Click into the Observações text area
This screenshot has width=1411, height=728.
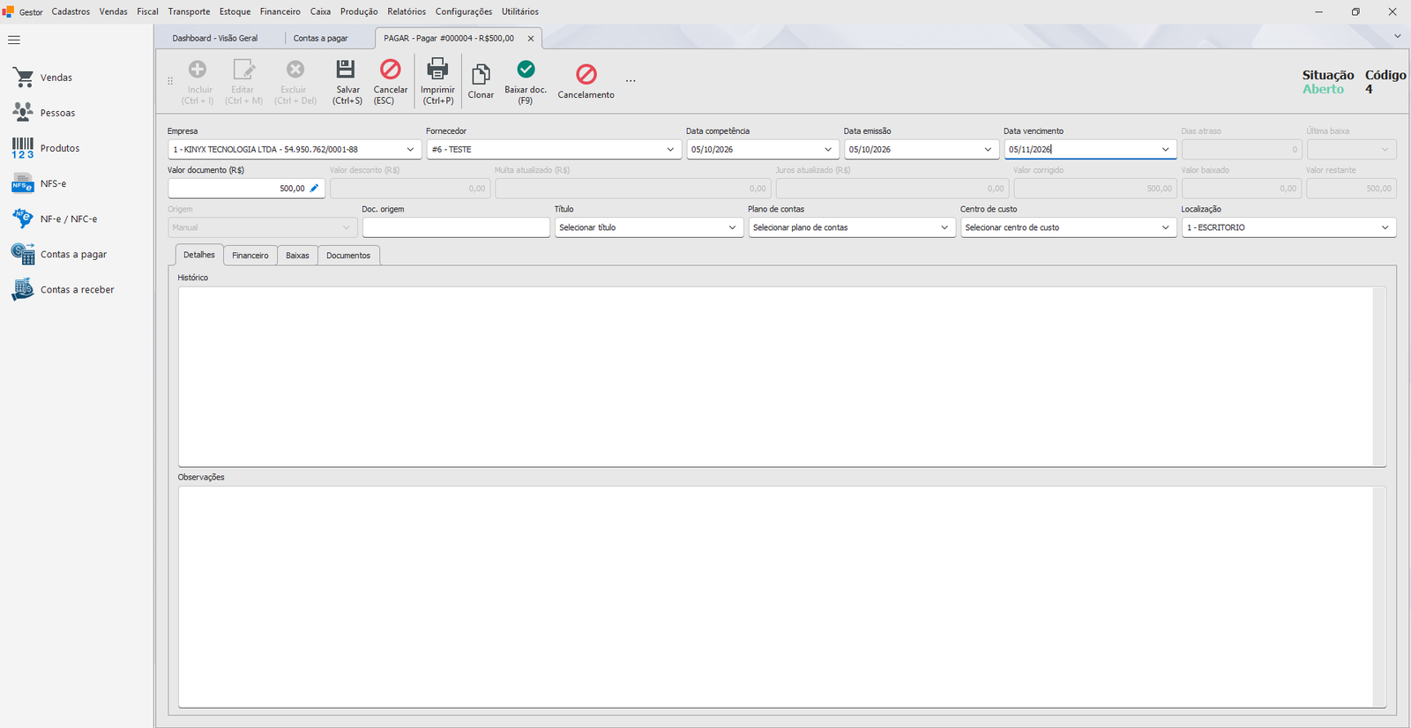[782, 597]
